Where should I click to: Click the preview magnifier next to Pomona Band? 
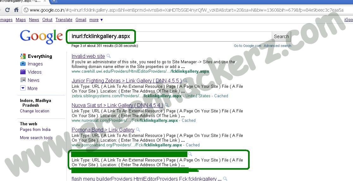click(138, 129)
